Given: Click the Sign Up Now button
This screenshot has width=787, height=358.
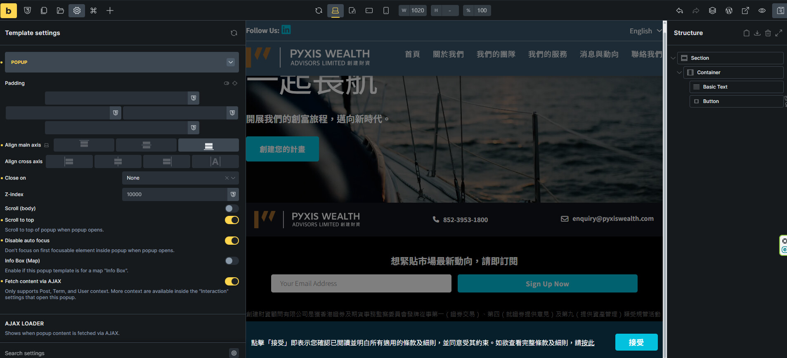Looking at the screenshot, I should (547, 284).
